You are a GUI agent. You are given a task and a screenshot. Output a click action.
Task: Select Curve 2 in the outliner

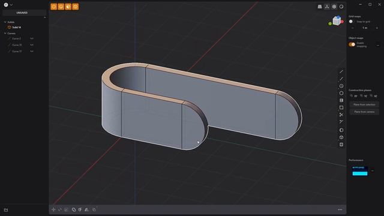pos(16,38)
